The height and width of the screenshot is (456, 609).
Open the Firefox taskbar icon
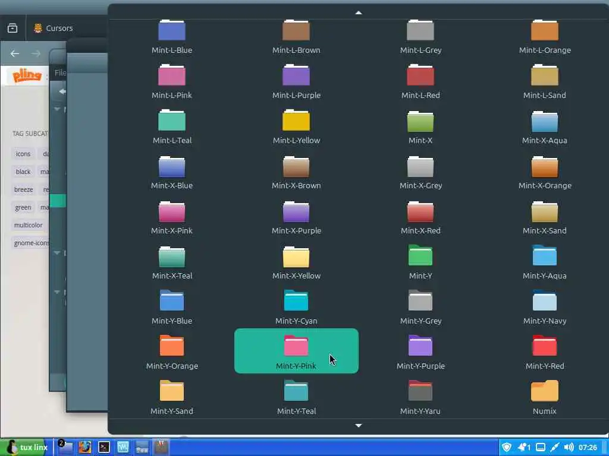(x=84, y=448)
